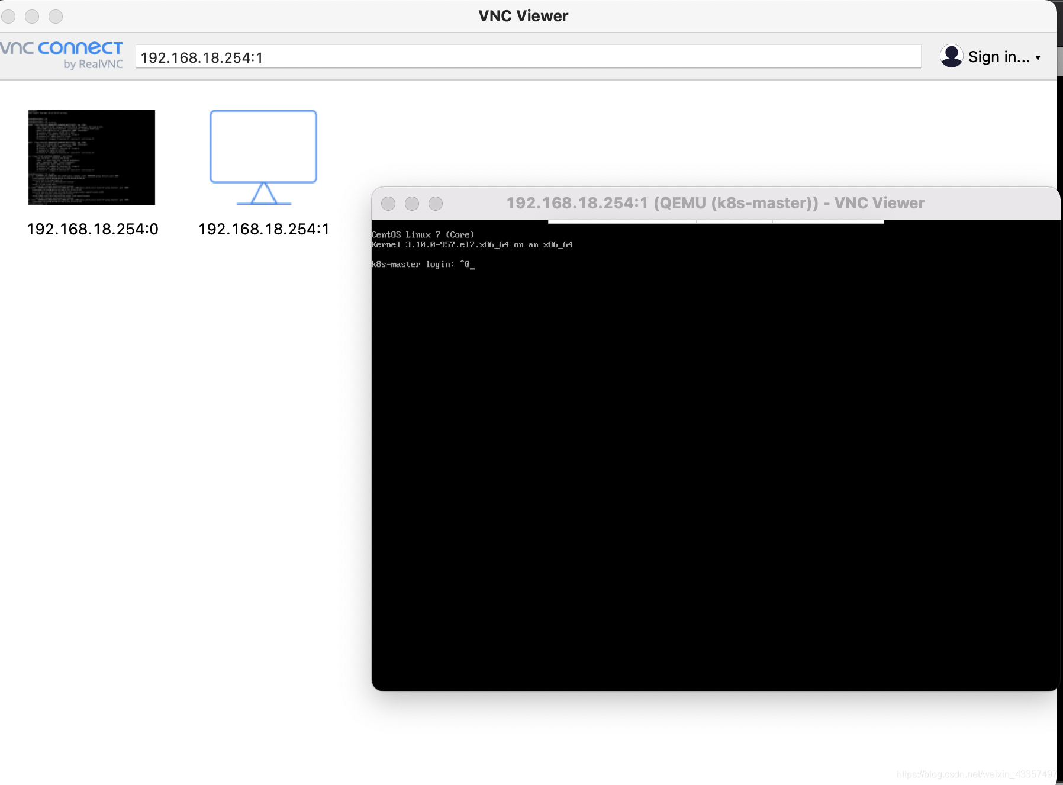Click the 192.168.18.254:0 label text
This screenshot has height=785, width=1063.
(x=93, y=229)
